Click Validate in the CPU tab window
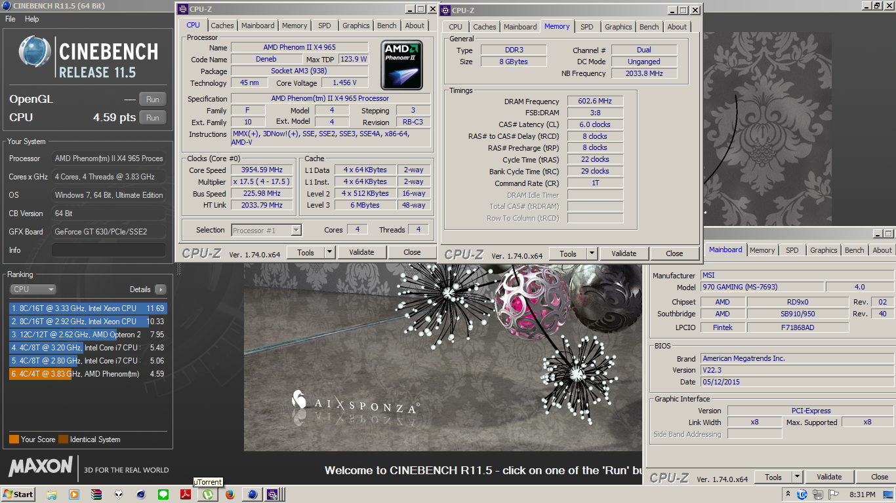This screenshot has height=503, width=896. click(x=361, y=252)
